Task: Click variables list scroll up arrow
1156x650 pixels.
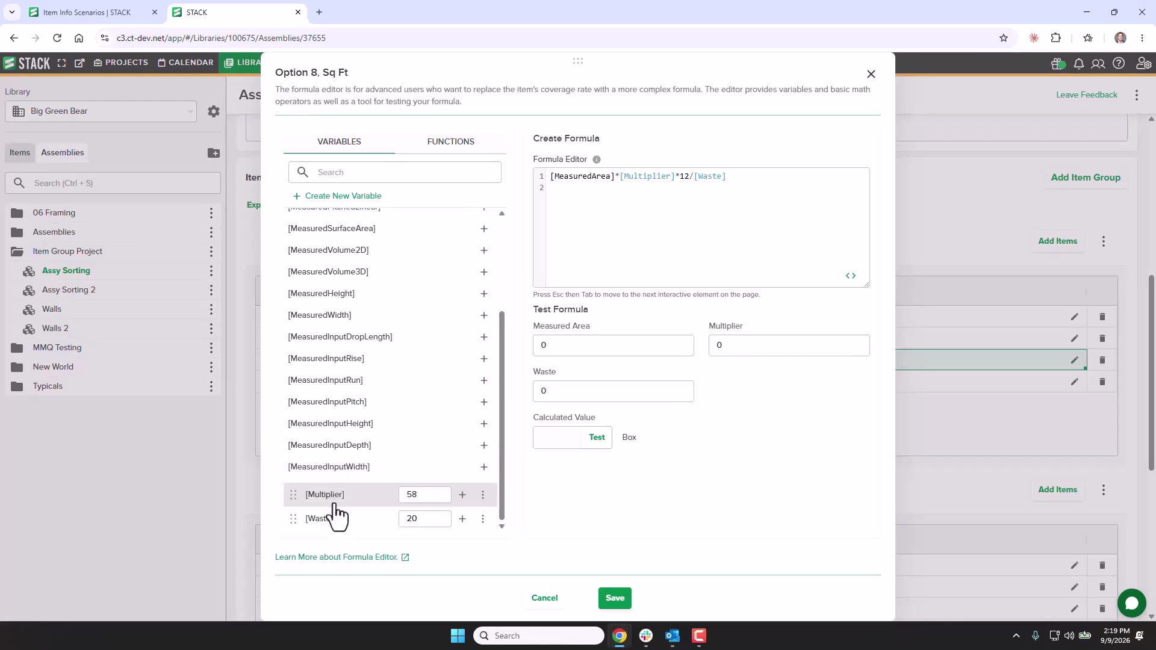Action: 502,214
